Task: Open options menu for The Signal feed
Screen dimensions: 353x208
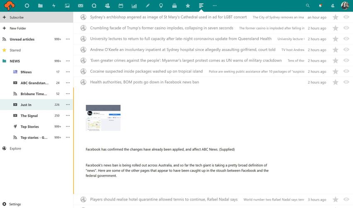Action: pos(68,116)
